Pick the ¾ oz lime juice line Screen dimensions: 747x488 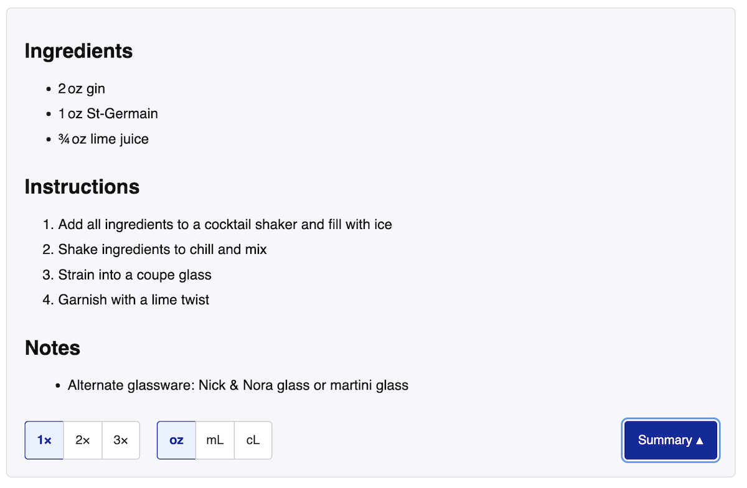103,139
